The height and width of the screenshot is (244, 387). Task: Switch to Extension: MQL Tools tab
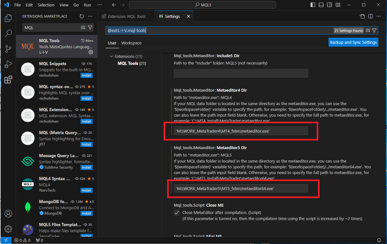coord(126,16)
